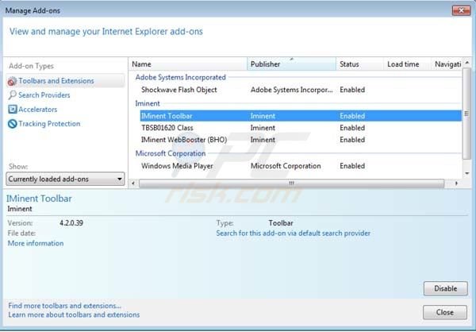Select Search Providers add-on type
The width and height of the screenshot is (476, 332).
[x=44, y=95]
